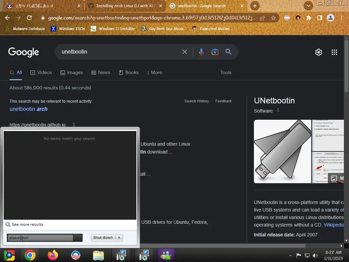The image size is (349, 262).
Task: Open the Windows ISOs bookmark
Action: pyautogui.click(x=68, y=29)
